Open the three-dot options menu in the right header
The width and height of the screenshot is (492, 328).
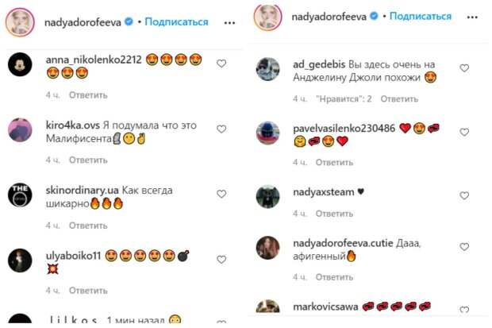pyautogui.click(x=472, y=17)
